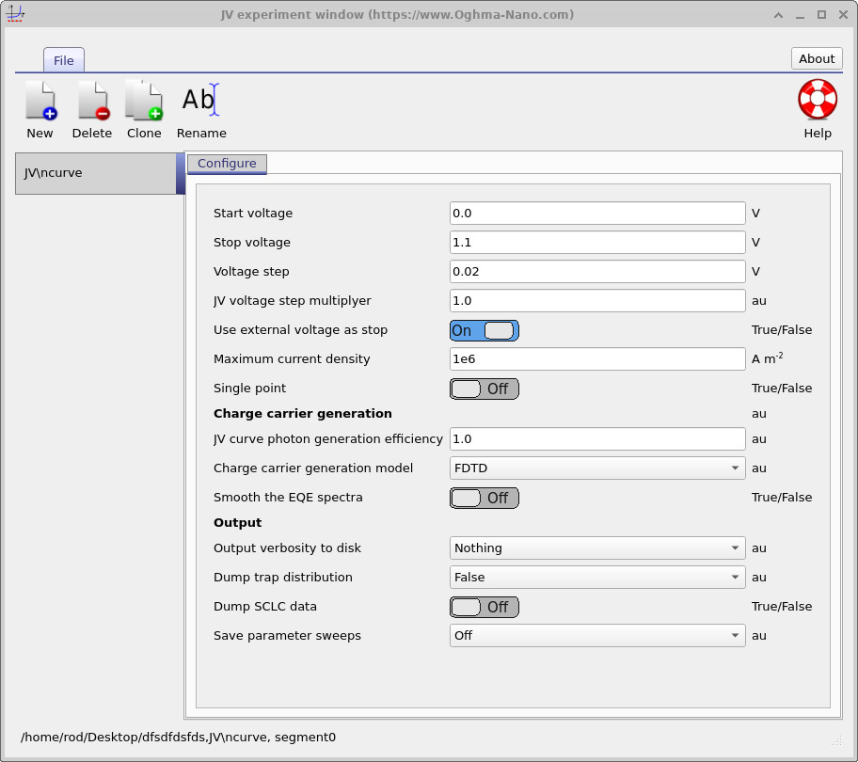Enable the Single point switch
This screenshot has height=762, width=858.
484,389
